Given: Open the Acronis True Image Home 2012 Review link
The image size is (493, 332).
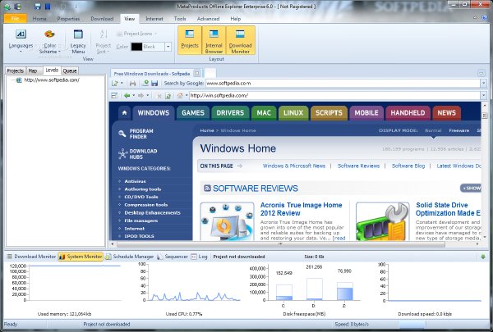Looking at the screenshot, I should pyautogui.click(x=301, y=209).
